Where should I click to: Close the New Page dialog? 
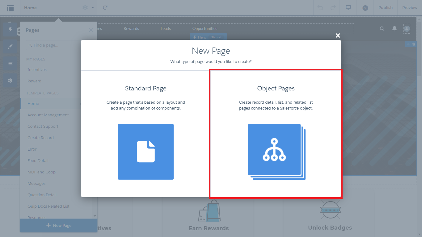[338, 35]
